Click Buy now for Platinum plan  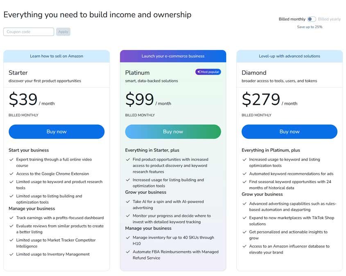click(x=173, y=132)
